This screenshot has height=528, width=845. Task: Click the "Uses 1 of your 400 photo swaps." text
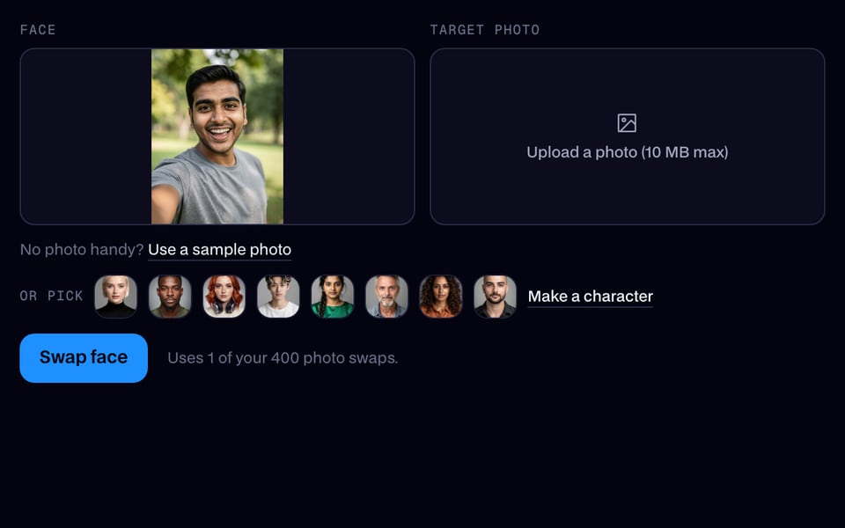coord(283,358)
